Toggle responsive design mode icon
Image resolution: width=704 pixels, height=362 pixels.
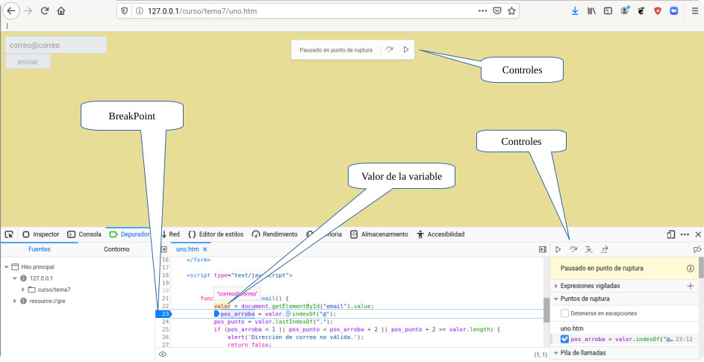pos(671,234)
